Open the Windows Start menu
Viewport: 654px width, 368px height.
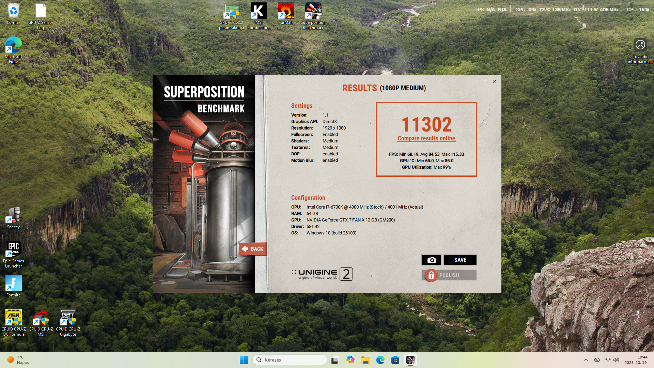pos(244,360)
